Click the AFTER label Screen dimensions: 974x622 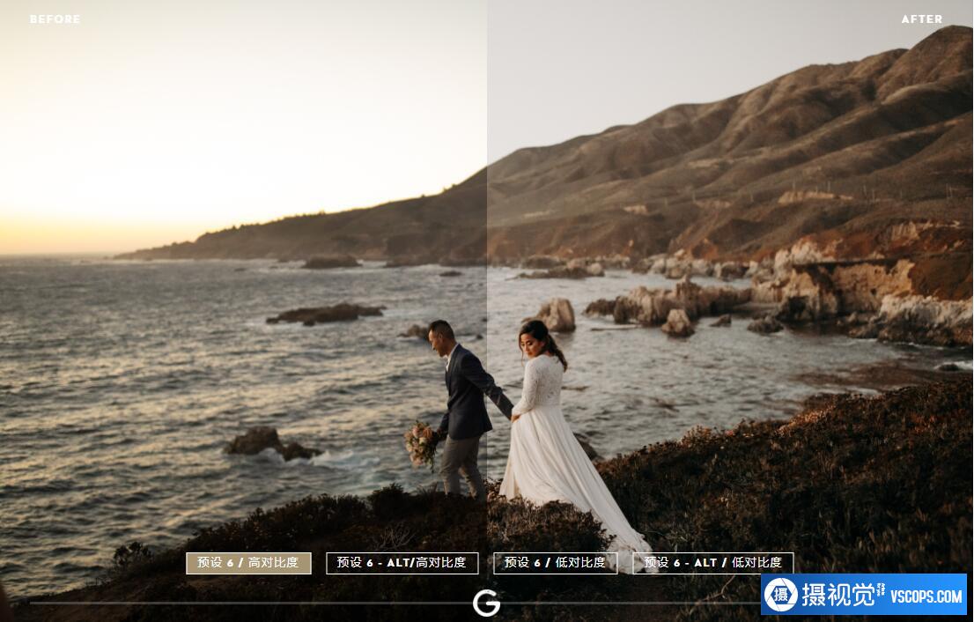(921, 19)
